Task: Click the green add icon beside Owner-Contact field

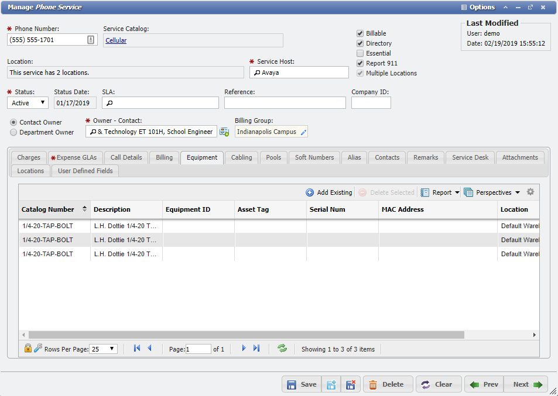Action: coord(223,132)
